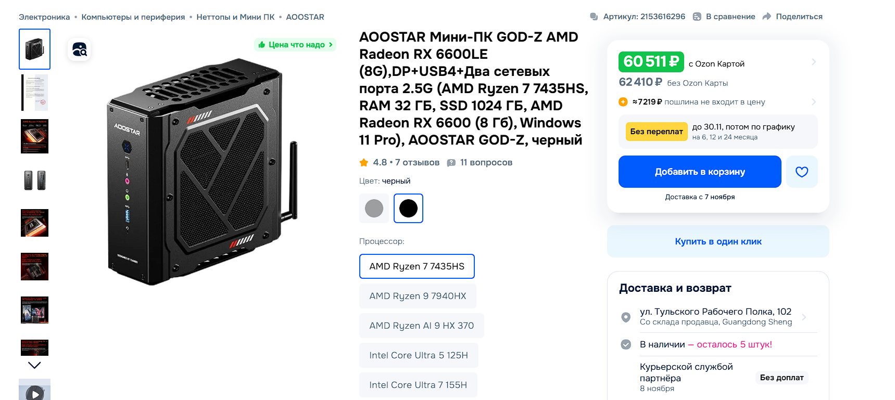The height and width of the screenshot is (400, 895).
Task: Click the orange star rating icon
Action: [364, 163]
